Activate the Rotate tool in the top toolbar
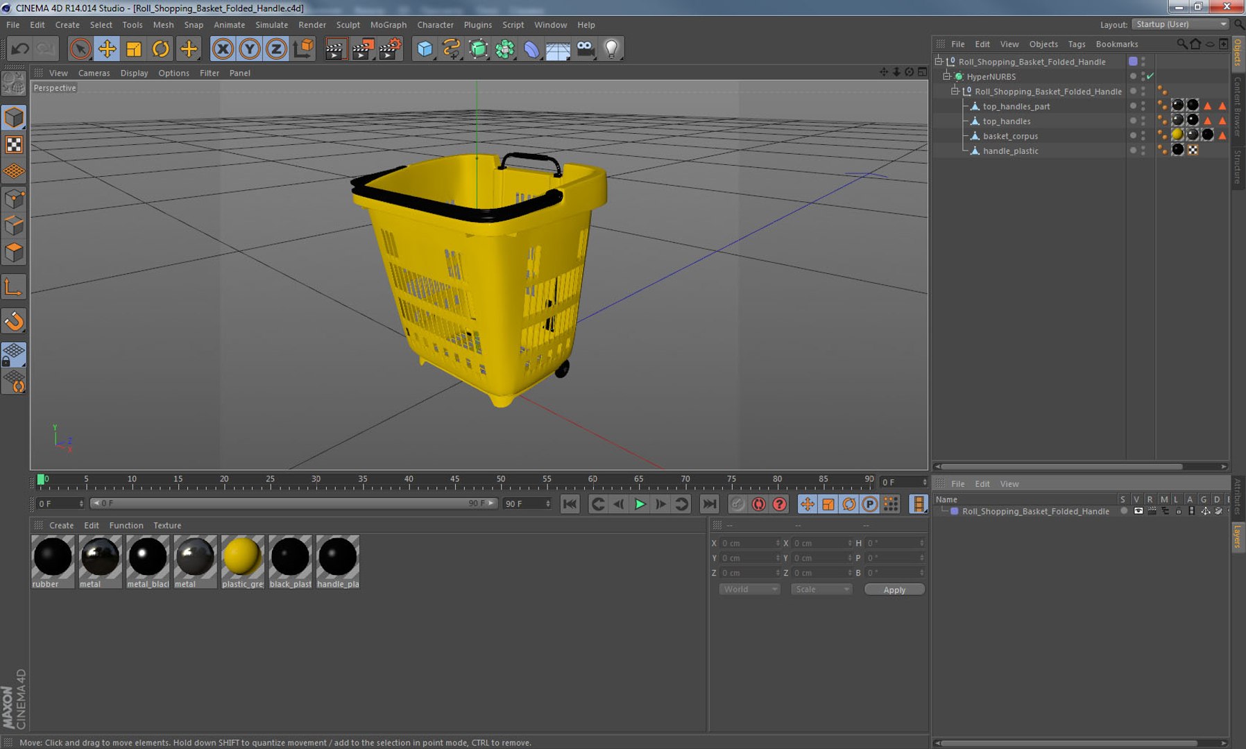Screen dimensions: 1246x749 161,49
